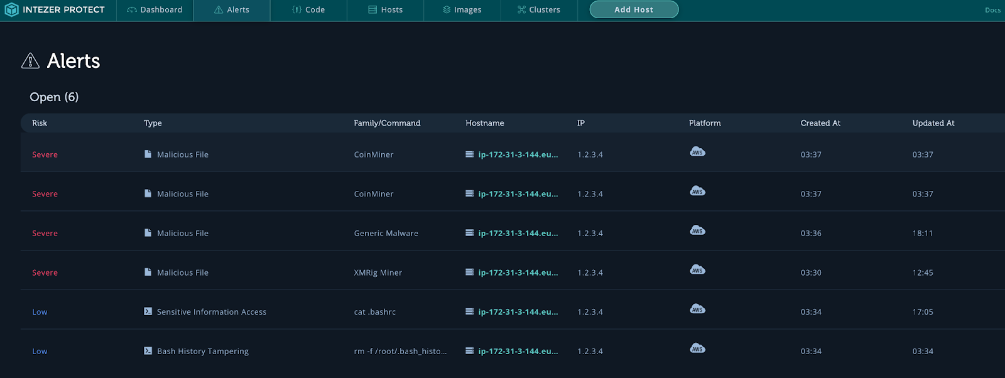Screen dimensions: 1005x378
Task: Click Severe risk label in Generic Malware row
Action: point(45,233)
